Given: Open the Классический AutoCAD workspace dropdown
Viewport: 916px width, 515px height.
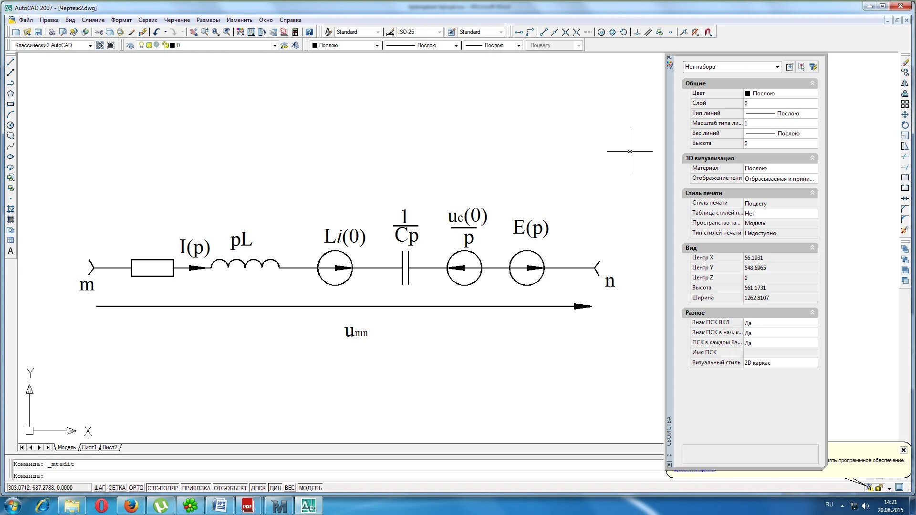Looking at the screenshot, I should click(90, 45).
